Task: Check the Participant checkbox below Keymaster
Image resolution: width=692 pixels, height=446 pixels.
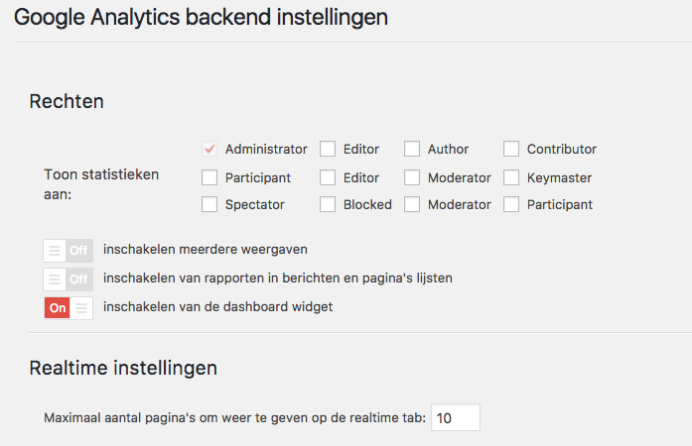Action: click(x=511, y=205)
